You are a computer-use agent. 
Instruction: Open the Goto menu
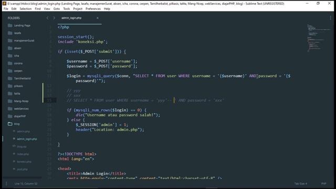[57, 9]
